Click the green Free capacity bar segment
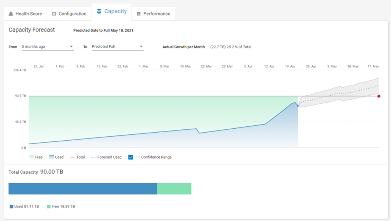Image resolution: width=391 pixels, height=221 pixels. pyautogui.click(x=174, y=189)
